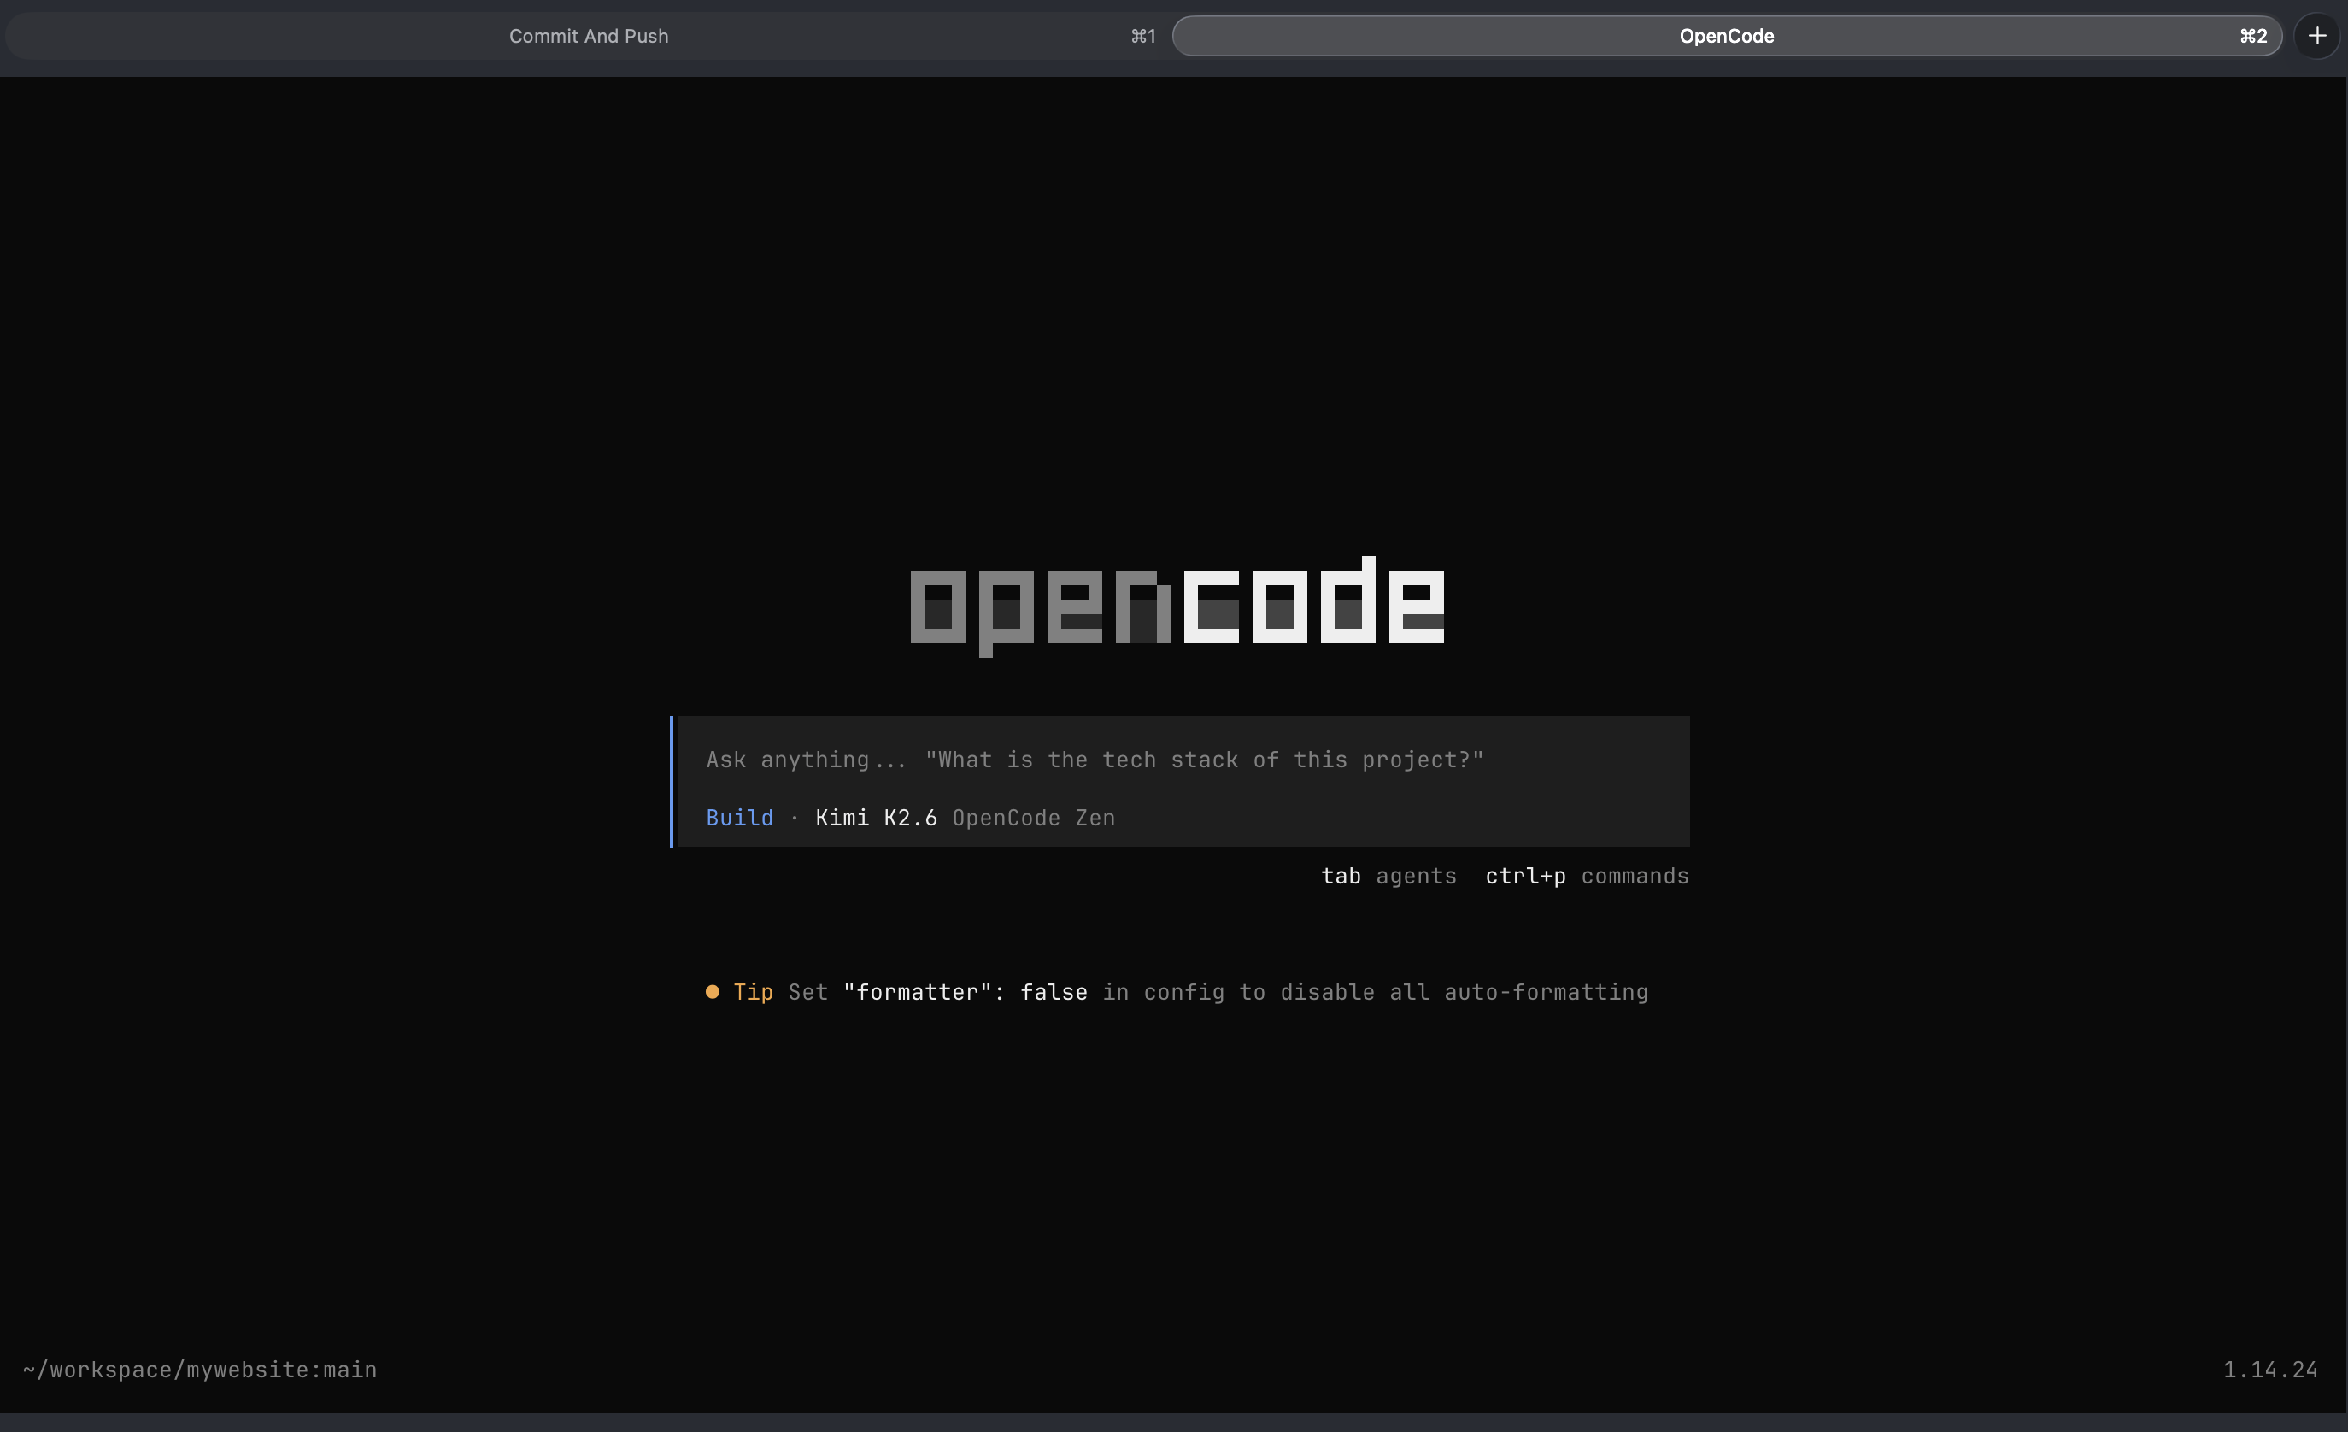This screenshot has height=1432, width=2348.
Task: Click the Build agent label
Action: (x=739, y=818)
